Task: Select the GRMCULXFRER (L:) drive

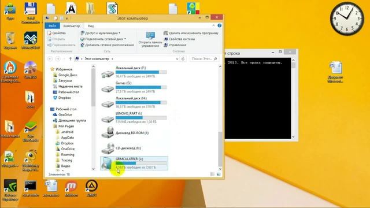Action: pyautogui.click(x=134, y=163)
